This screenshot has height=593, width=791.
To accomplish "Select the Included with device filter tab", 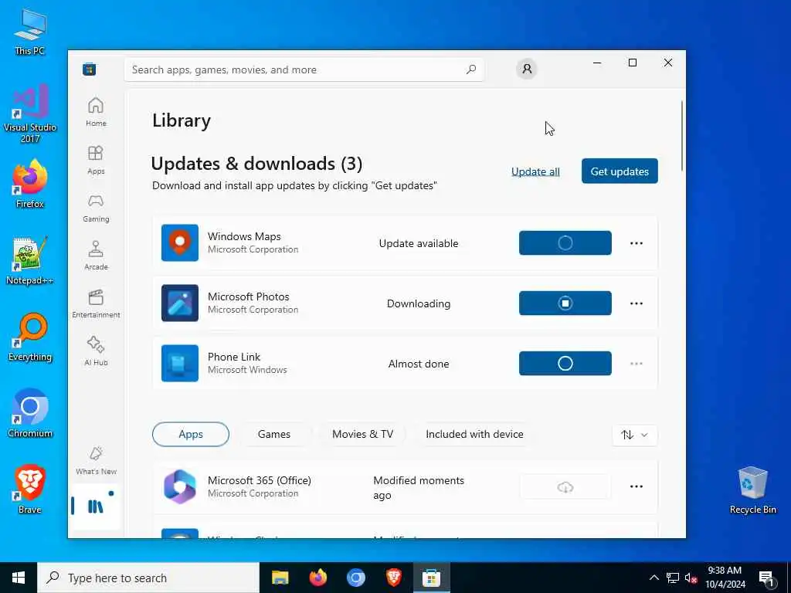I will 474,434.
